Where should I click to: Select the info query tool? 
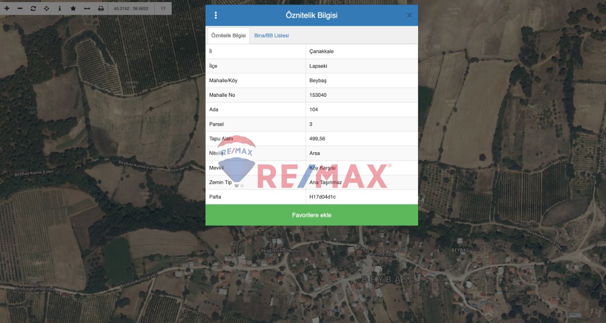click(60, 9)
